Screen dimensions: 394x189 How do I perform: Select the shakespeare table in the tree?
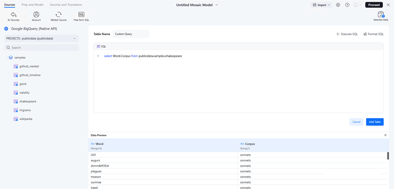click(x=28, y=101)
